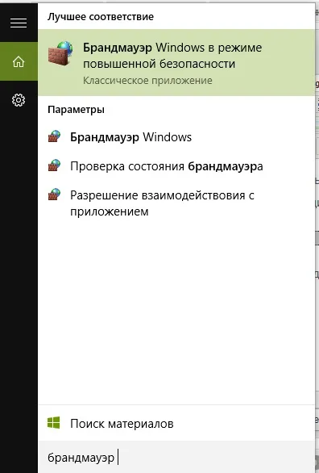319x473 pixels.
Task: Click the firewall icon beside Брандмауэр Windows
Action: [55, 136]
